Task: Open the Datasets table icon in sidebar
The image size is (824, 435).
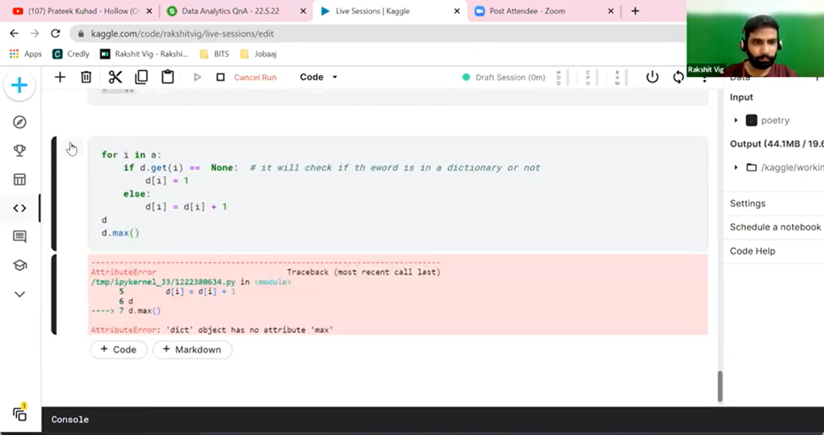Action: [20, 179]
